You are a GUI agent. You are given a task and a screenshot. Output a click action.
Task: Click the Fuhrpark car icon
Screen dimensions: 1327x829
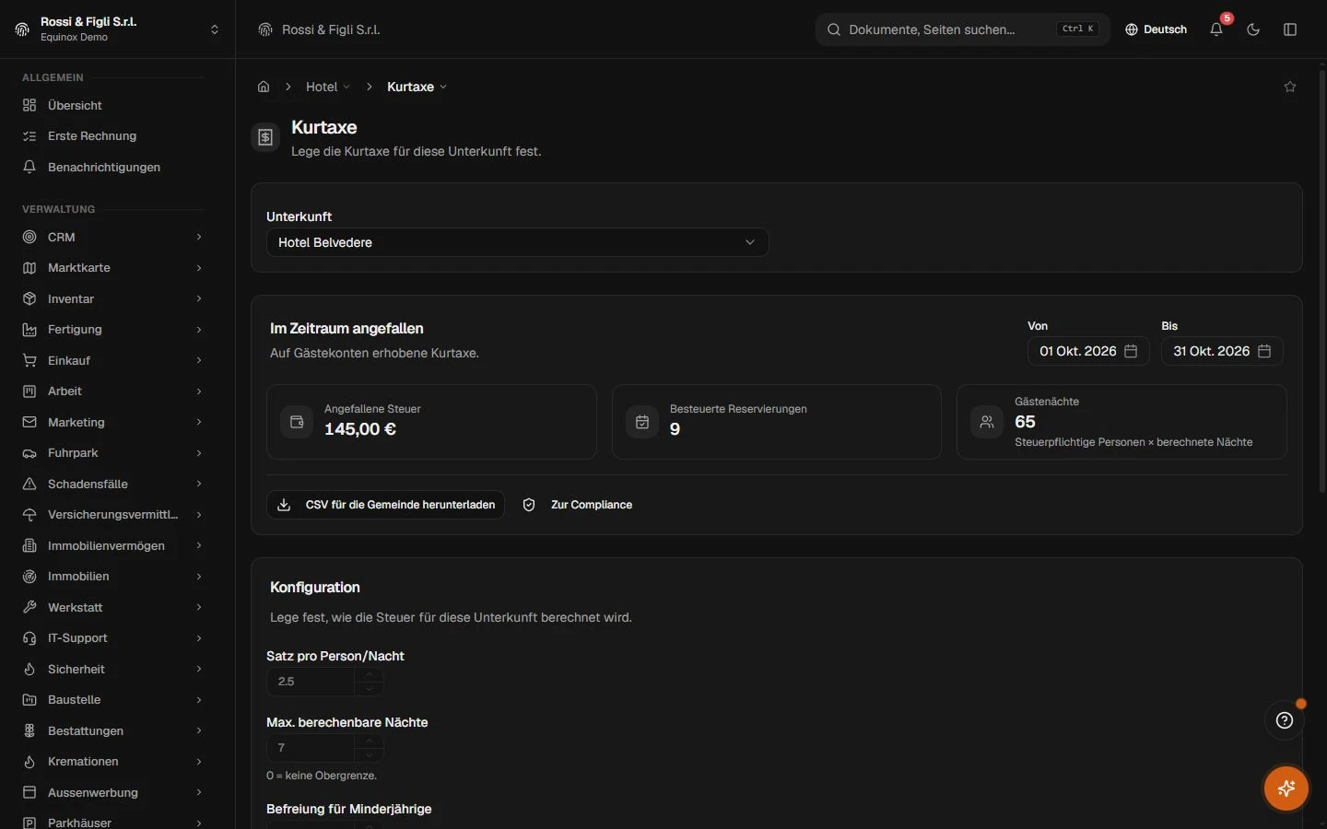point(29,453)
